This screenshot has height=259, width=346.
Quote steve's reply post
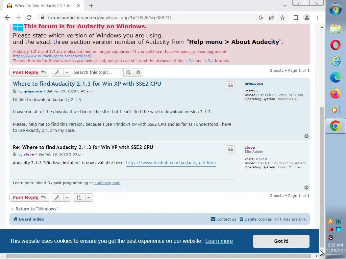pyautogui.click(x=230, y=149)
